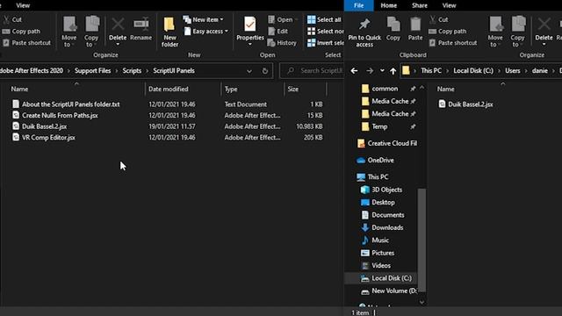Open the Easy access dropdown
The image size is (562, 316).
click(x=206, y=32)
